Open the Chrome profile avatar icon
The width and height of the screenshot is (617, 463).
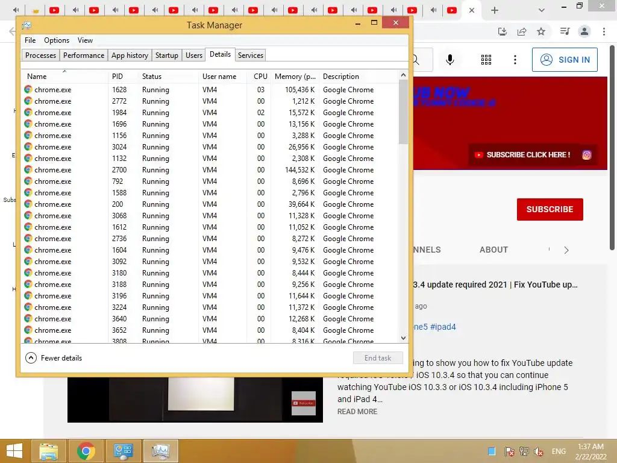[x=584, y=31]
